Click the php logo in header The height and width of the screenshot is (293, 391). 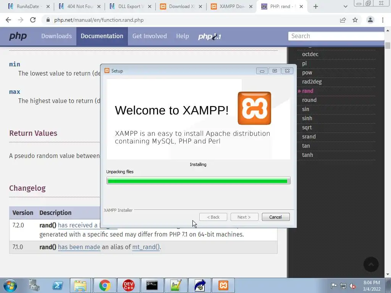point(18,36)
